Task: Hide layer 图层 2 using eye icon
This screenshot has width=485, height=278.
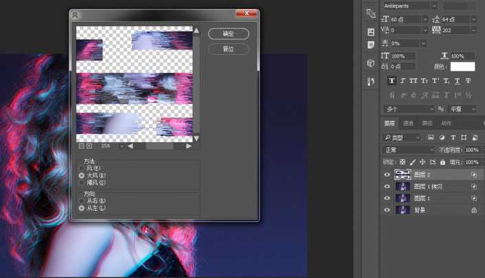Action: 387,175
